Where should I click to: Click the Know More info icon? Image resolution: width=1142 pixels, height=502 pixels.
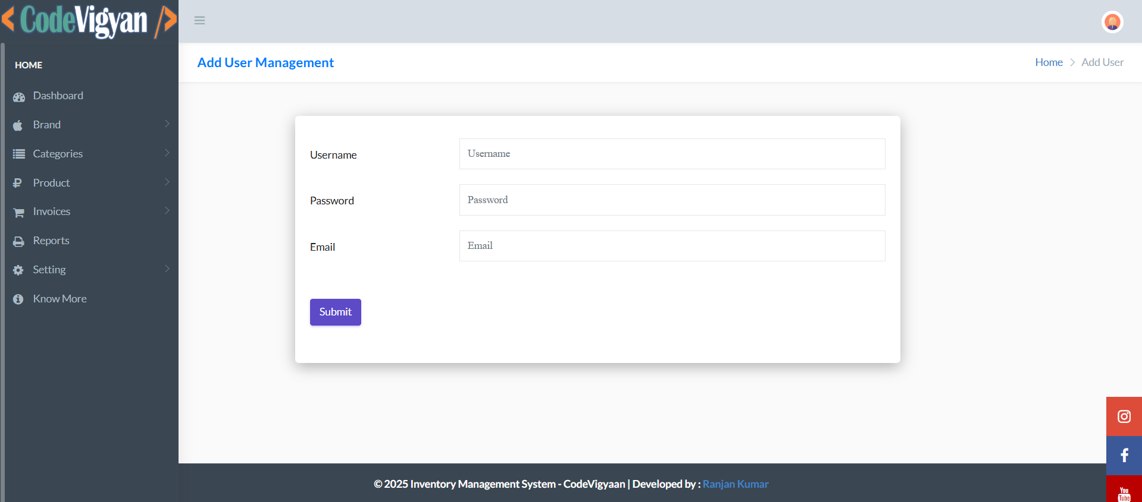tap(18, 299)
